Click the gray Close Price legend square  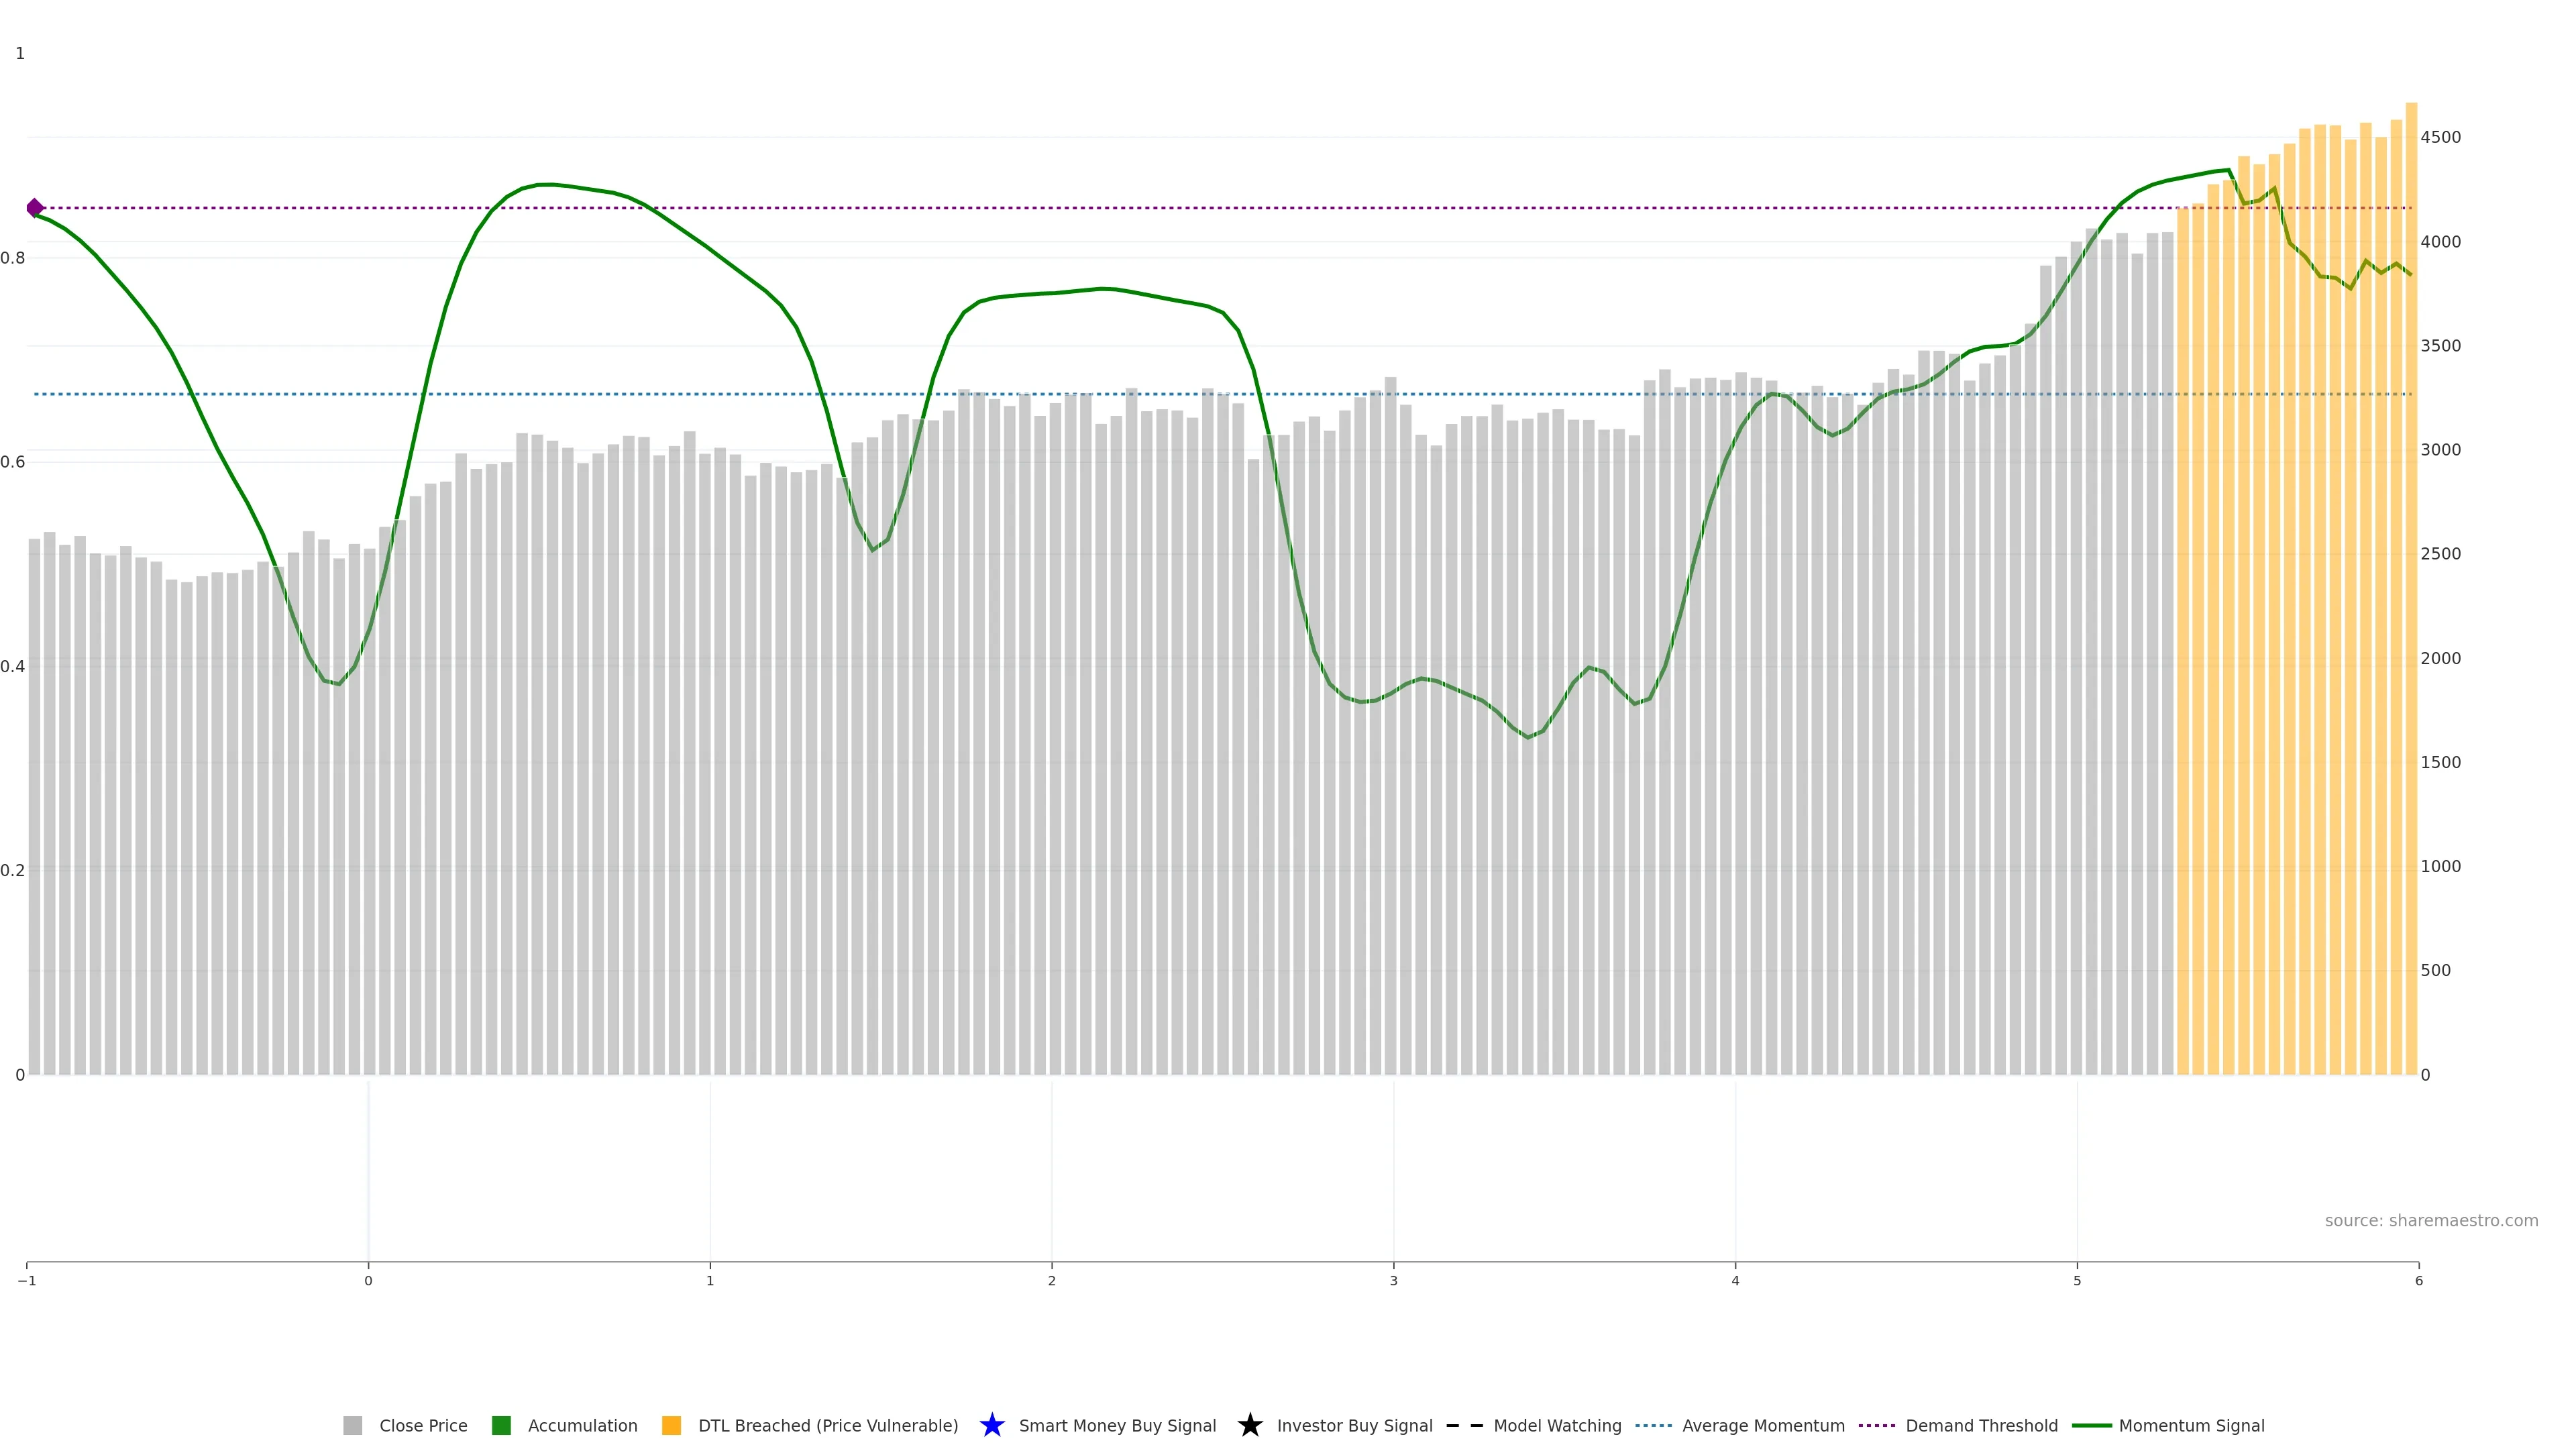(352, 1425)
